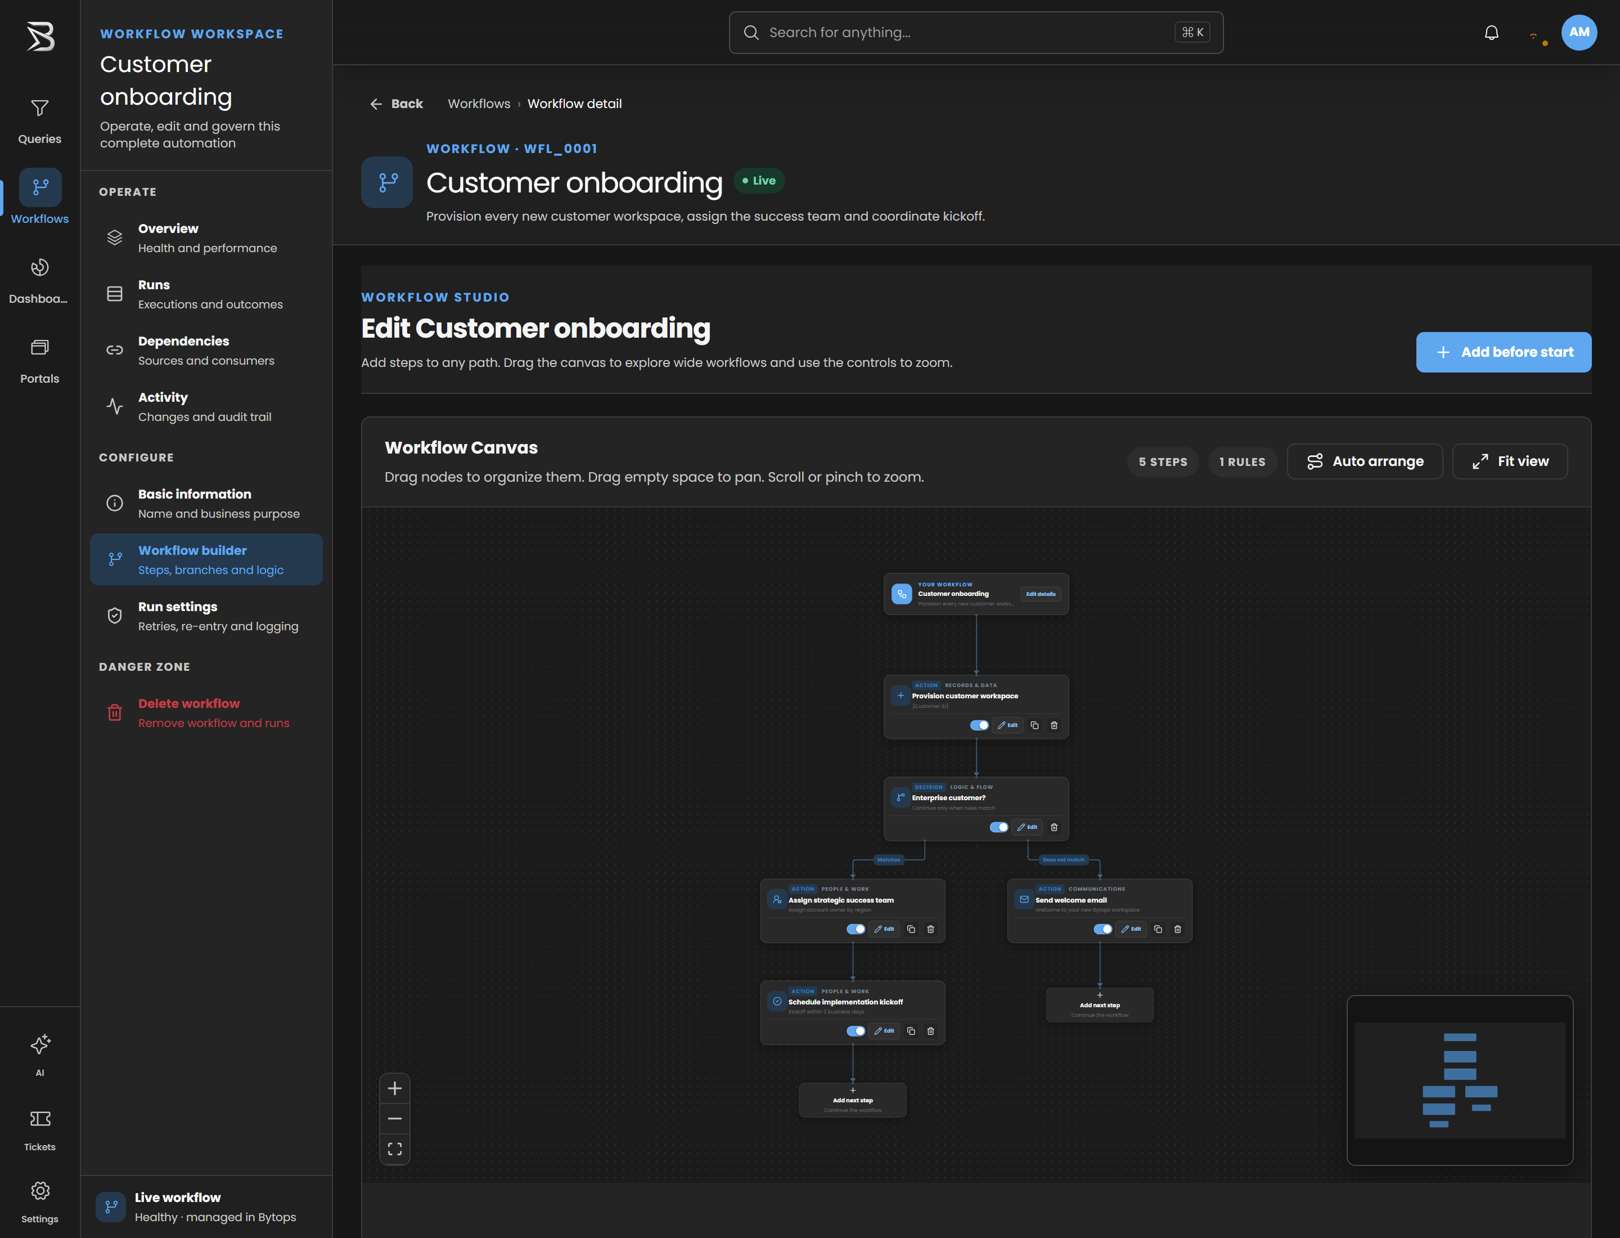Toggle the Schedule implementation kickoff switch
The height and width of the screenshot is (1238, 1620).
(856, 1031)
